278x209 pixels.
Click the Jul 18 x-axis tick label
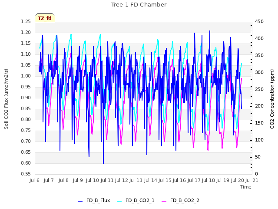[208, 180]
